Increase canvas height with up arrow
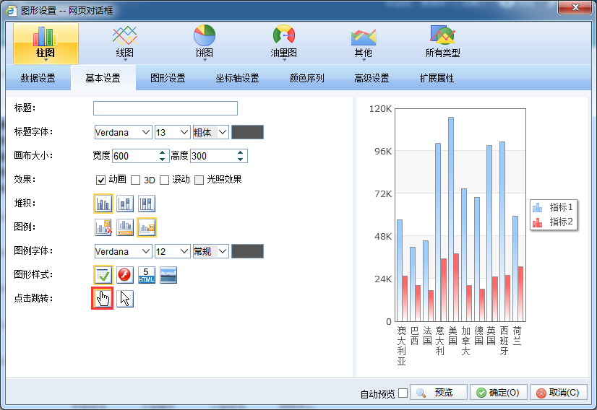Screen dimensions: 597x410 point(240,152)
